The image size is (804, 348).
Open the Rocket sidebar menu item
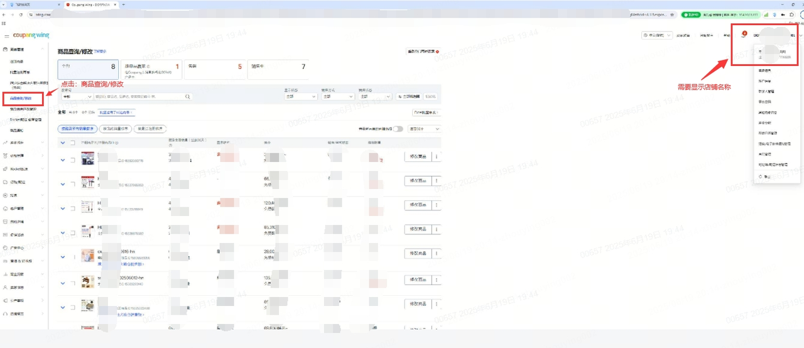click(23, 169)
